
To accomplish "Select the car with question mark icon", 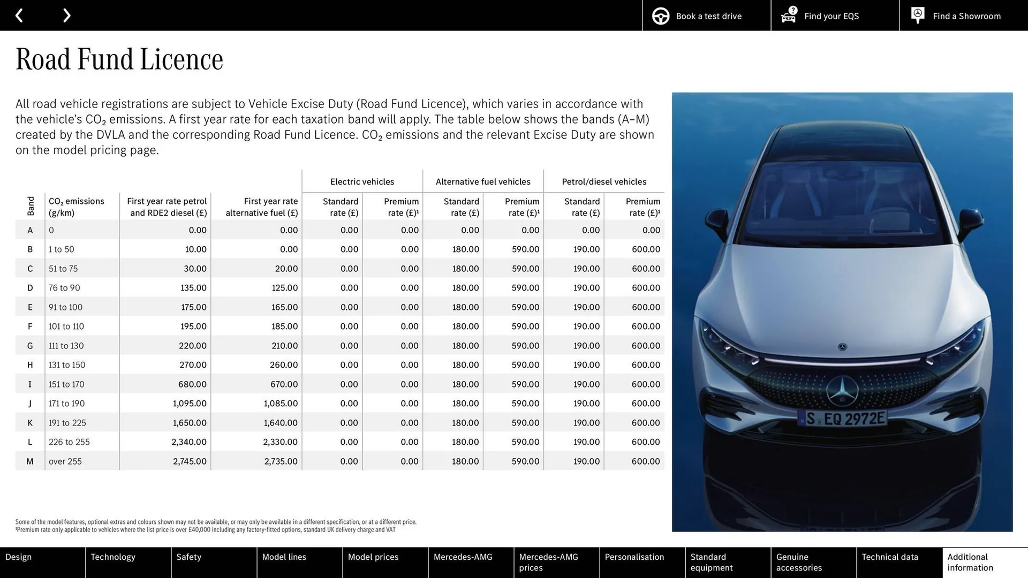I will point(788,16).
